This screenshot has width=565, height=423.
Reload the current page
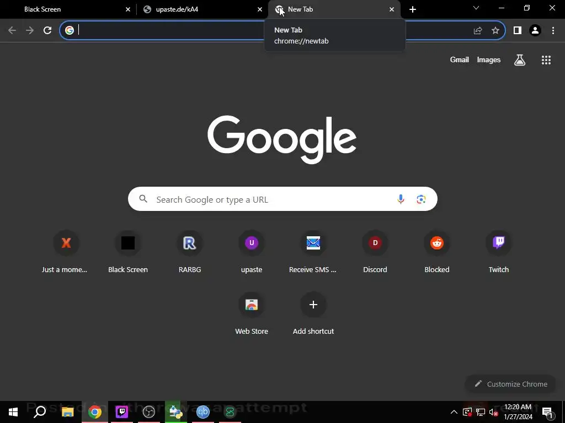[x=47, y=30]
